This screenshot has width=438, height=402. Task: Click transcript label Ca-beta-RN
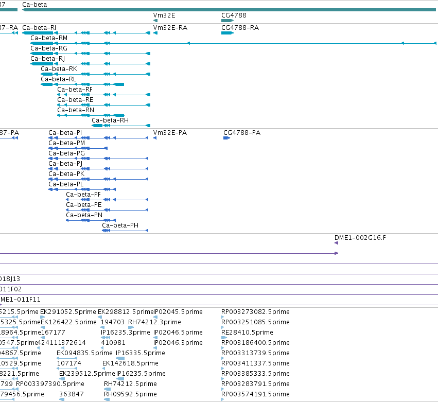[76, 110]
